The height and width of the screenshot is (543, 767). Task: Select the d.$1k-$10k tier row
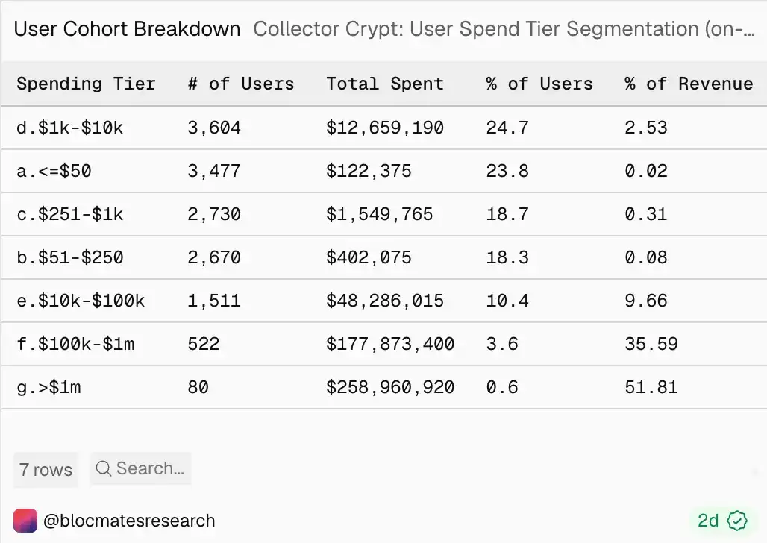tap(383, 128)
